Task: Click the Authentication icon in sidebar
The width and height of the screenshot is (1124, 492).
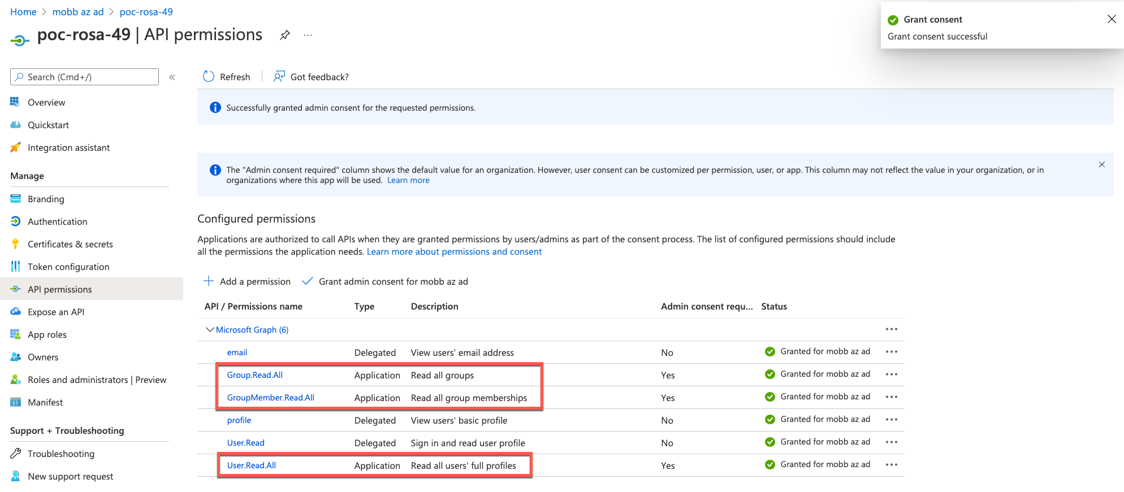Action: click(x=15, y=221)
